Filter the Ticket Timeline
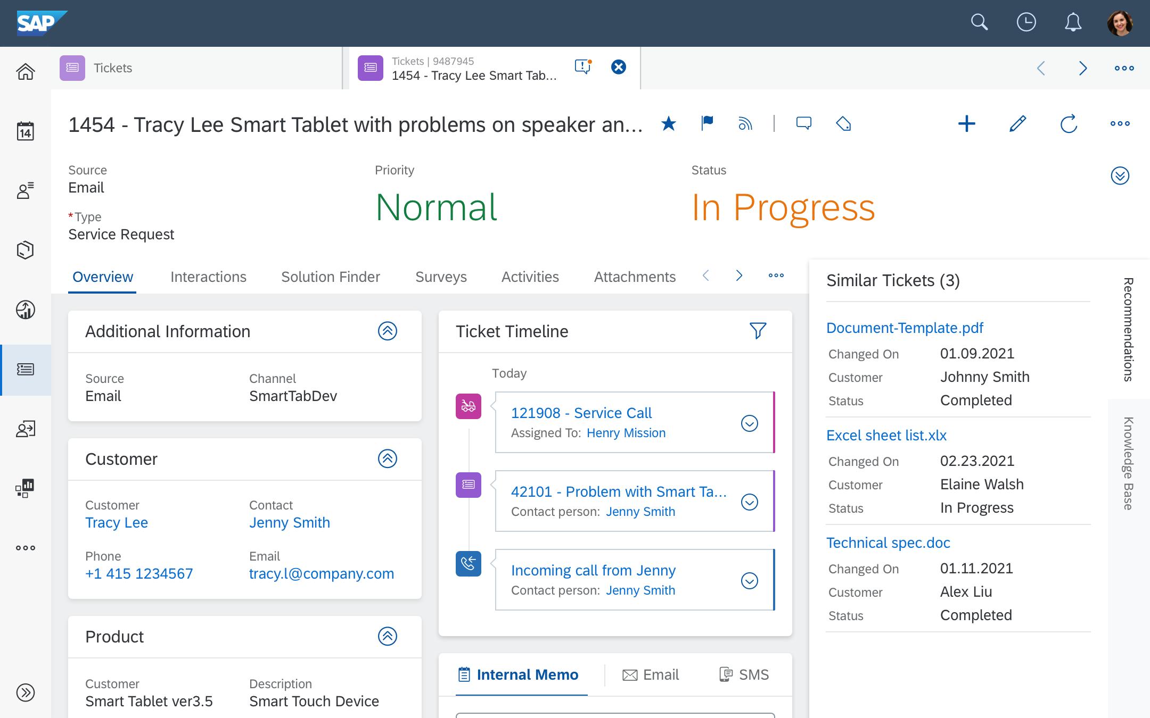The image size is (1150, 718). tap(758, 331)
